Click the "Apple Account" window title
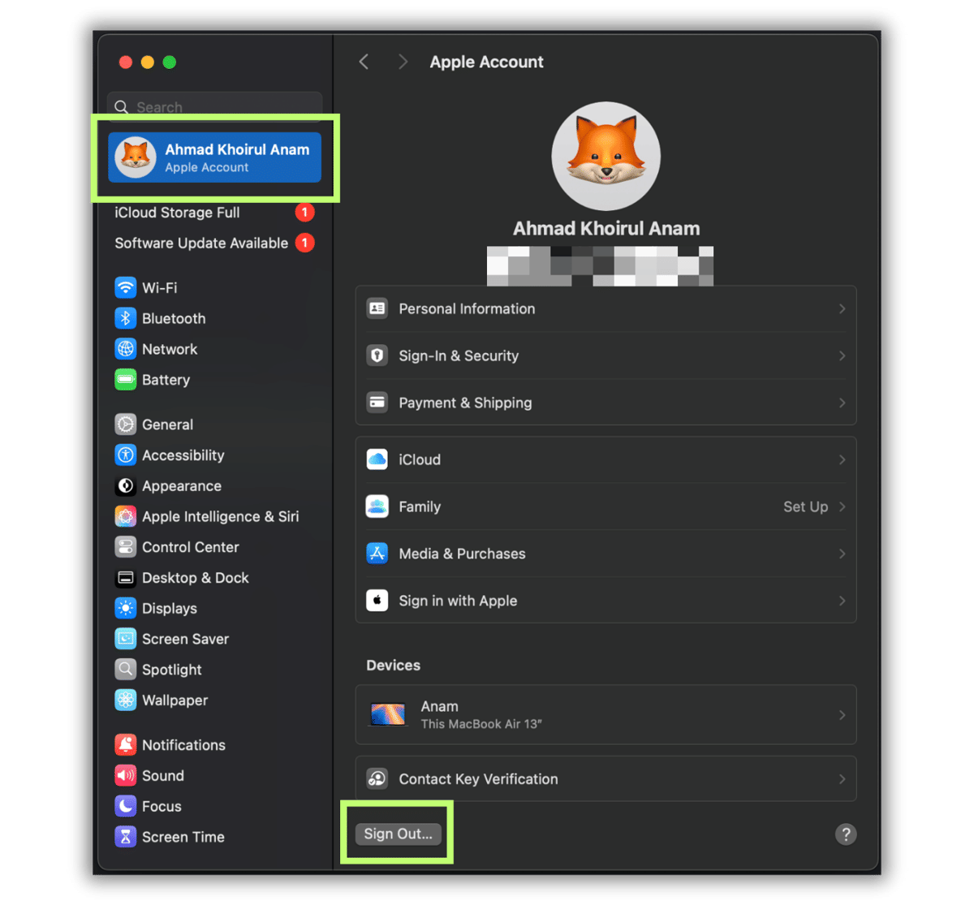Image resolution: width=974 pixels, height=905 pixels. tap(486, 62)
